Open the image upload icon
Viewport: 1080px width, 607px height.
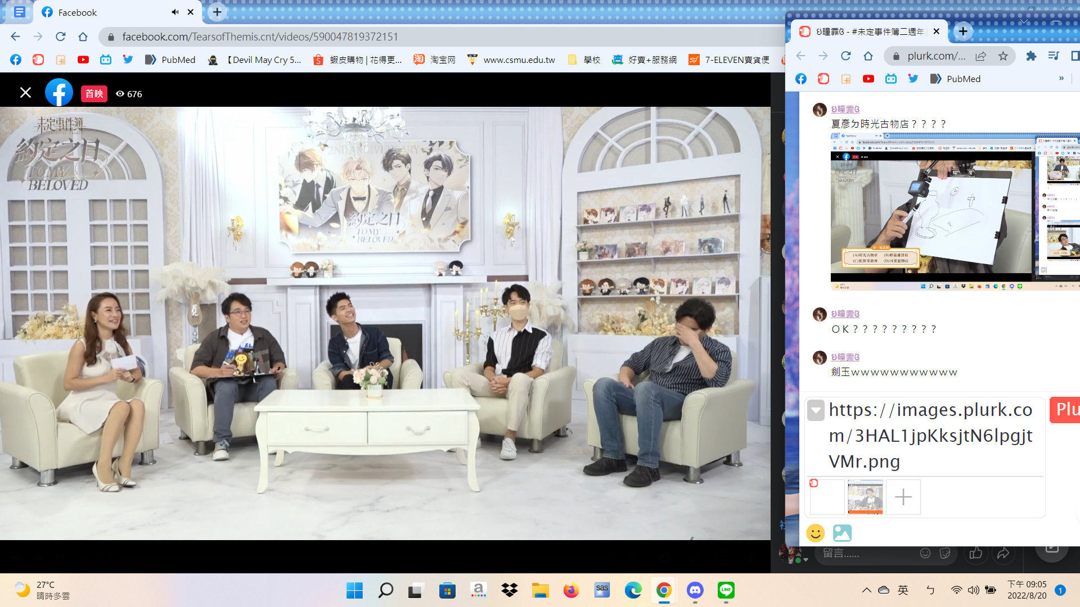[842, 533]
